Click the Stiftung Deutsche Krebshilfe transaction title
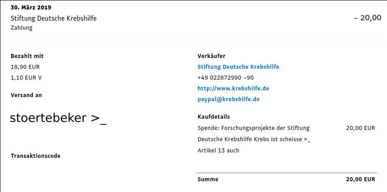 [54, 18]
